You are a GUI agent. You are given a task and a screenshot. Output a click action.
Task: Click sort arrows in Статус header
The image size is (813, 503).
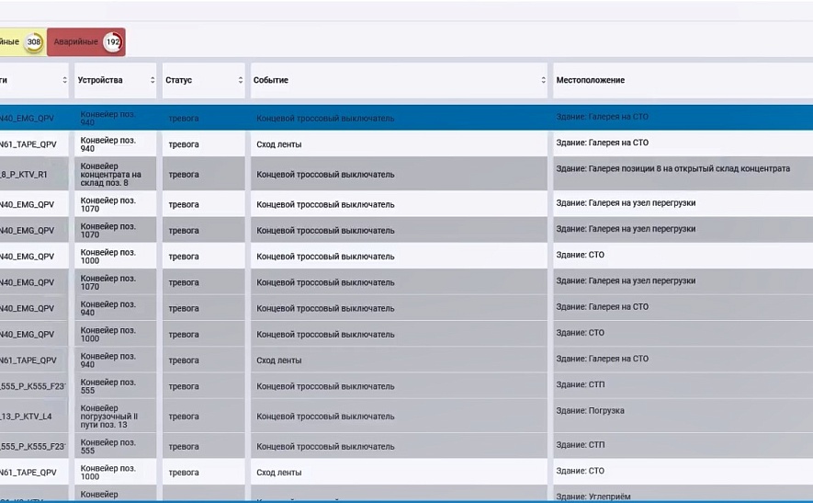click(241, 80)
